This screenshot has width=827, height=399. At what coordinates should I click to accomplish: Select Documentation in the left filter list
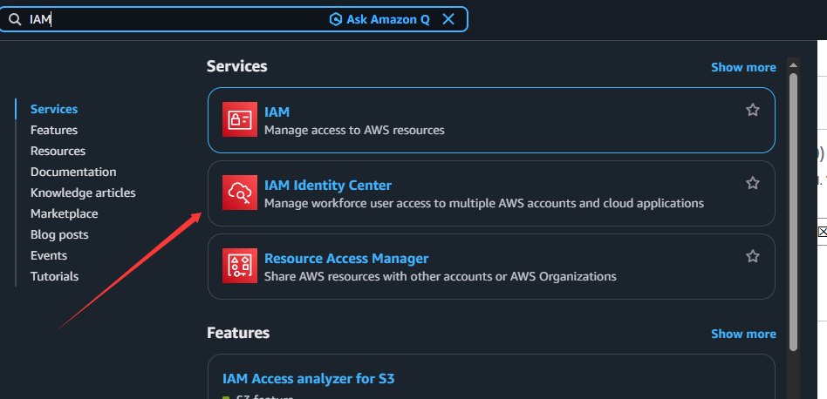point(73,172)
